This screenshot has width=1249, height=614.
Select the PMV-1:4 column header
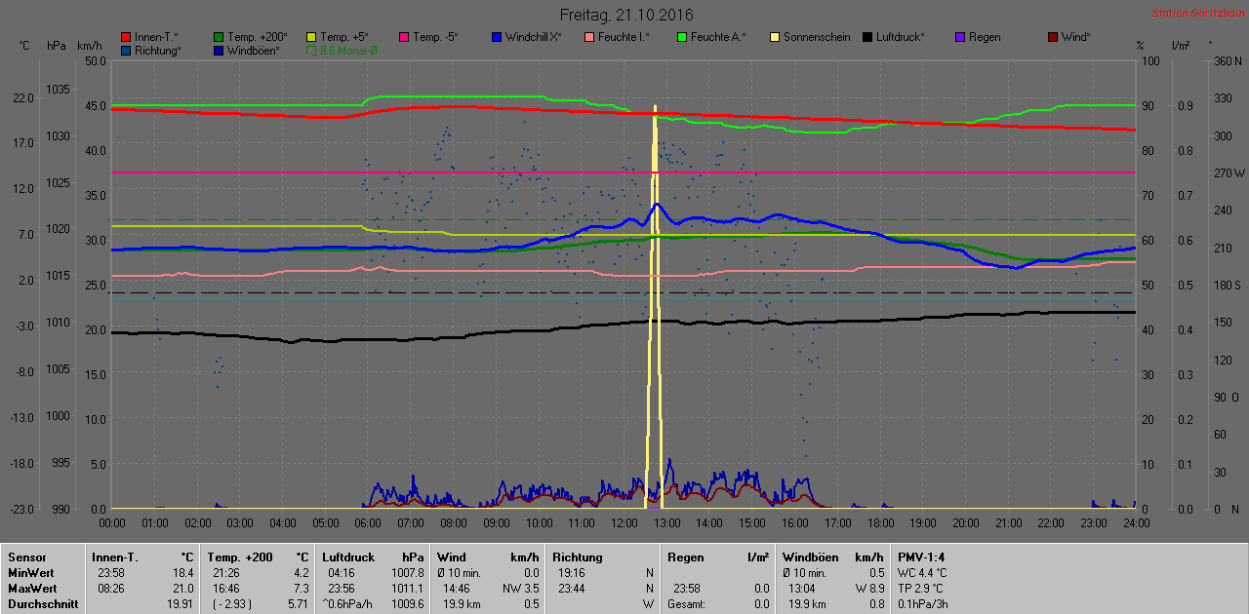tap(920, 556)
